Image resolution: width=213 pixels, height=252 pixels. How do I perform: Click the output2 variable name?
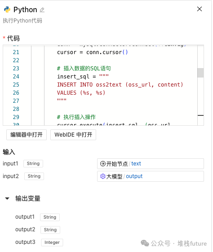pyautogui.click(x=25, y=229)
